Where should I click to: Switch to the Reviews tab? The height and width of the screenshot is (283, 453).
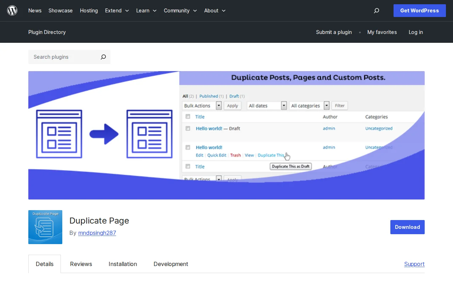click(x=81, y=264)
